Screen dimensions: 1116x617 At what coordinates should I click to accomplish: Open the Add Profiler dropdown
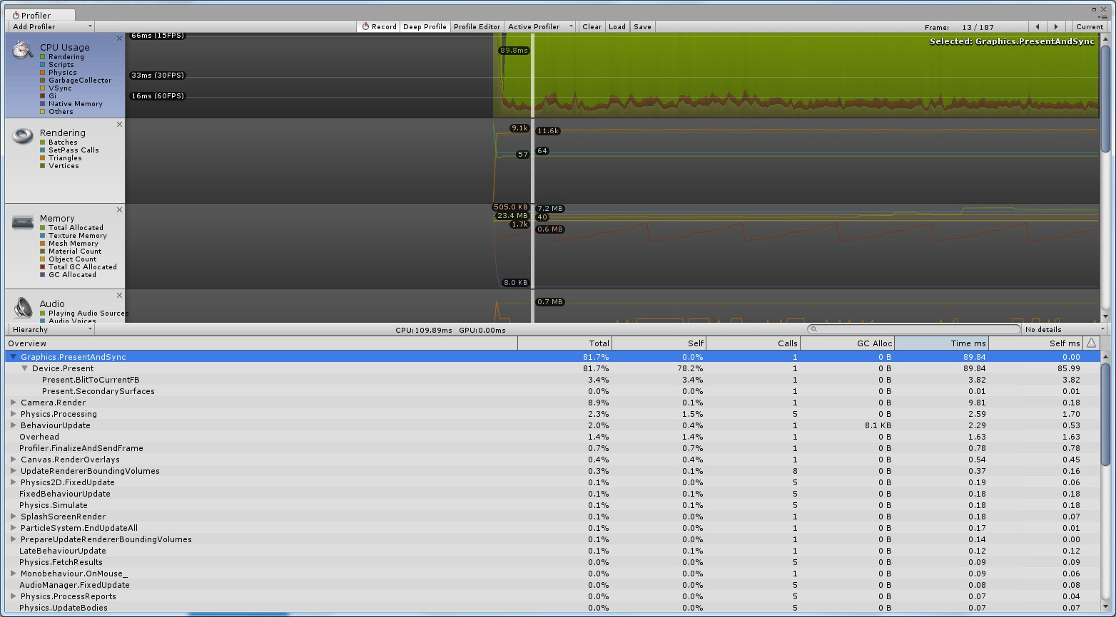(51, 27)
